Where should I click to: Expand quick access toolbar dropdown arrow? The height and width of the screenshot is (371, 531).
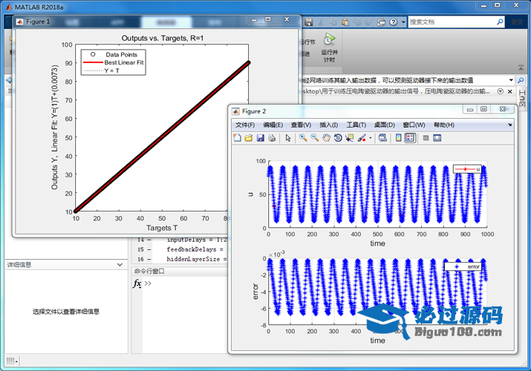(x=403, y=22)
